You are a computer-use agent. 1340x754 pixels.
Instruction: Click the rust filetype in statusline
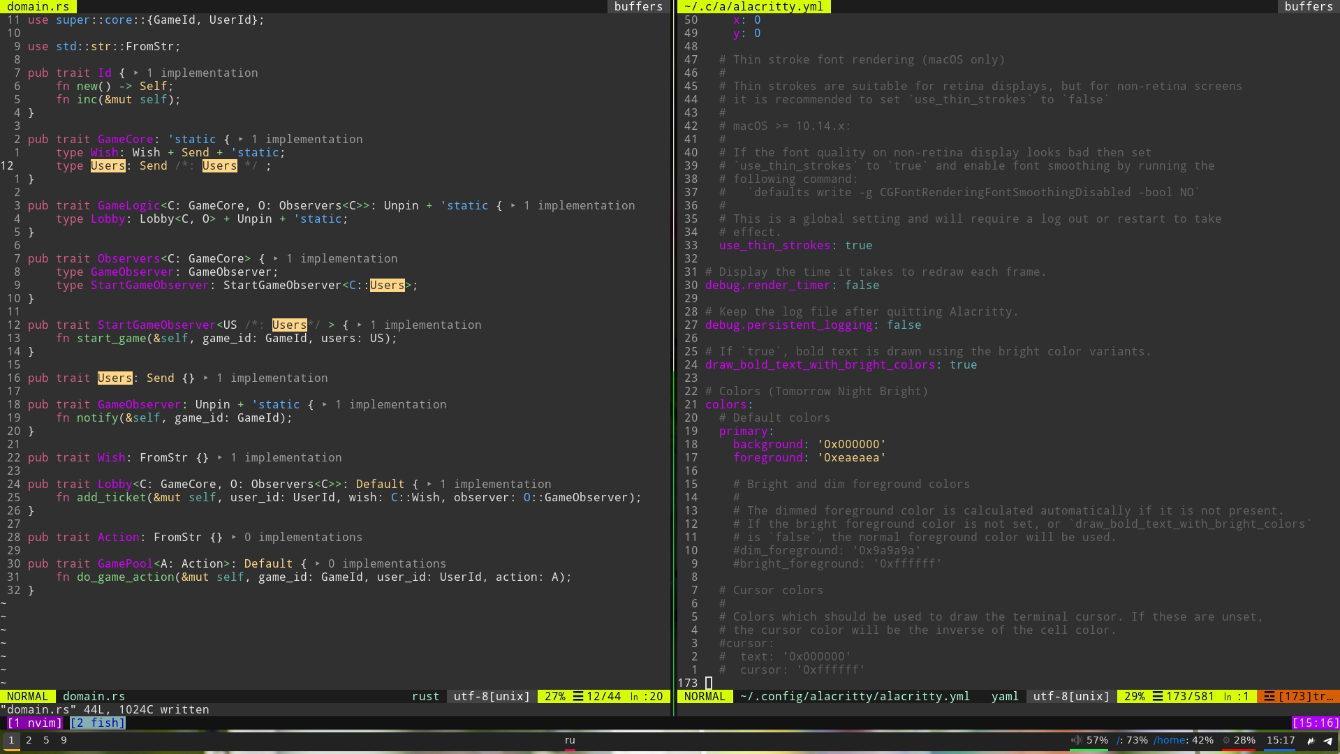(426, 696)
